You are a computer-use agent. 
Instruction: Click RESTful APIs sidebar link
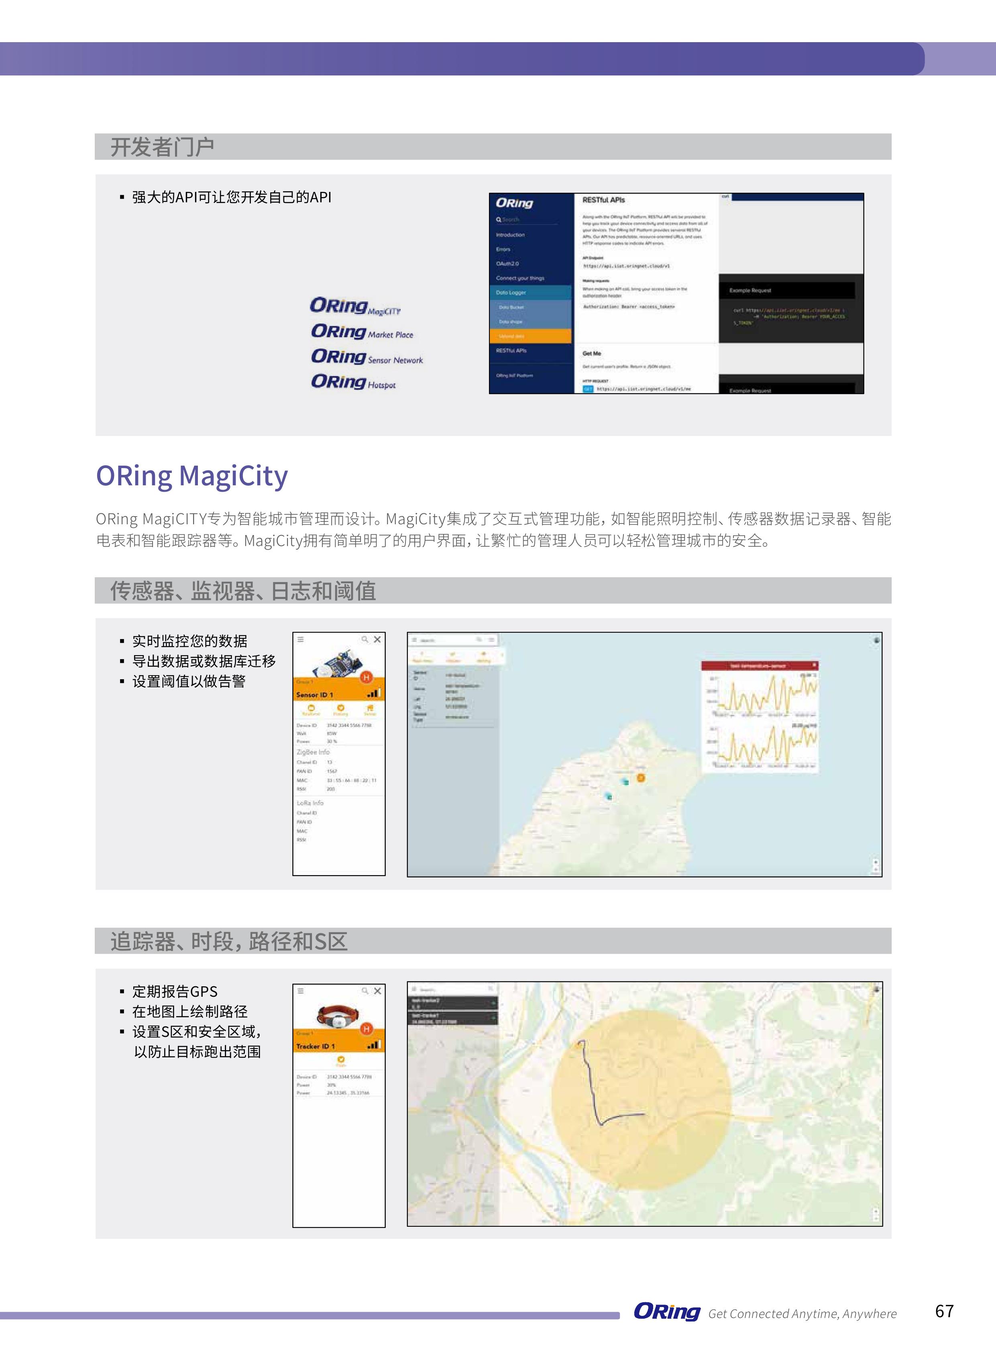tap(511, 350)
